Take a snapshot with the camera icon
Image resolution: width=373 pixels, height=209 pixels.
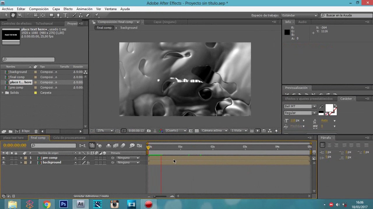click(149, 131)
